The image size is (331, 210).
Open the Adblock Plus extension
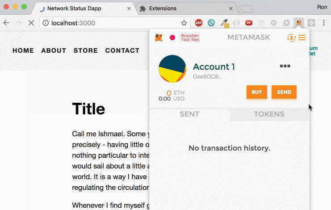[199, 23]
